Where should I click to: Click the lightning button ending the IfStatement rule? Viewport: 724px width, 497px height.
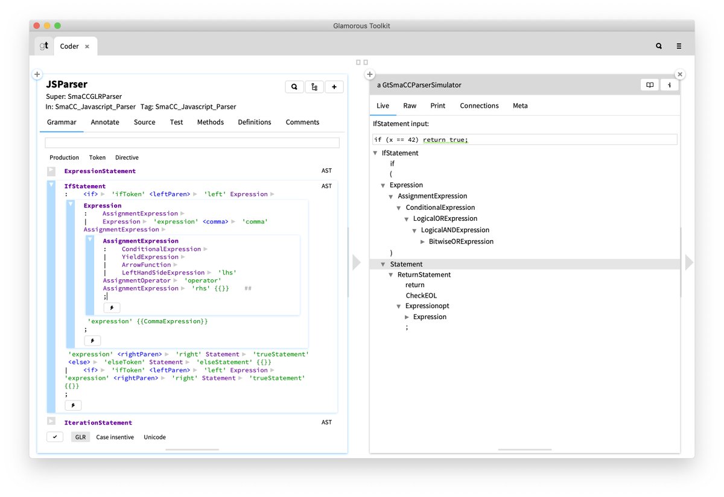pyautogui.click(x=72, y=405)
